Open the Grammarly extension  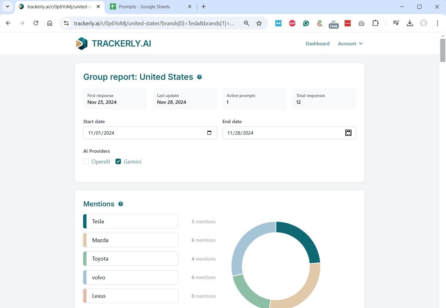point(306,23)
